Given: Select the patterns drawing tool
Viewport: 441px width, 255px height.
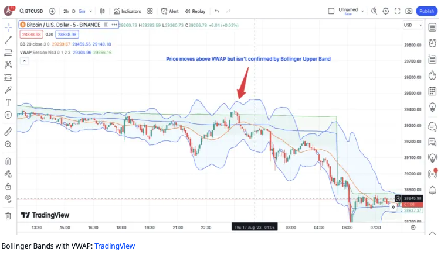Looking at the screenshot, I should (8, 65).
